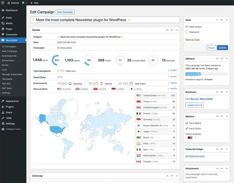
Task: Click the Canada flag in country list
Action: point(139,162)
